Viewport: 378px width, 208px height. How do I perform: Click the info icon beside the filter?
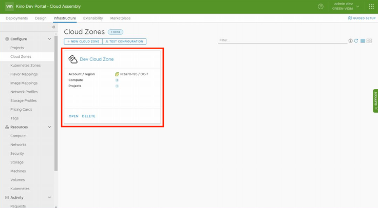click(x=350, y=40)
